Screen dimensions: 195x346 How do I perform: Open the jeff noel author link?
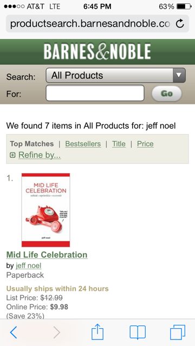29,265
